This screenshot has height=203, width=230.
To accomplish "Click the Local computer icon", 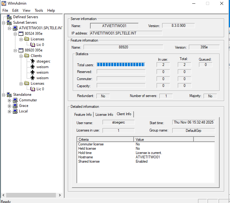I will (x=15, y=111).
